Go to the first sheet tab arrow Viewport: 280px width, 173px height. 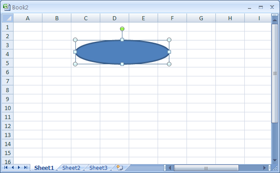tap(6, 168)
